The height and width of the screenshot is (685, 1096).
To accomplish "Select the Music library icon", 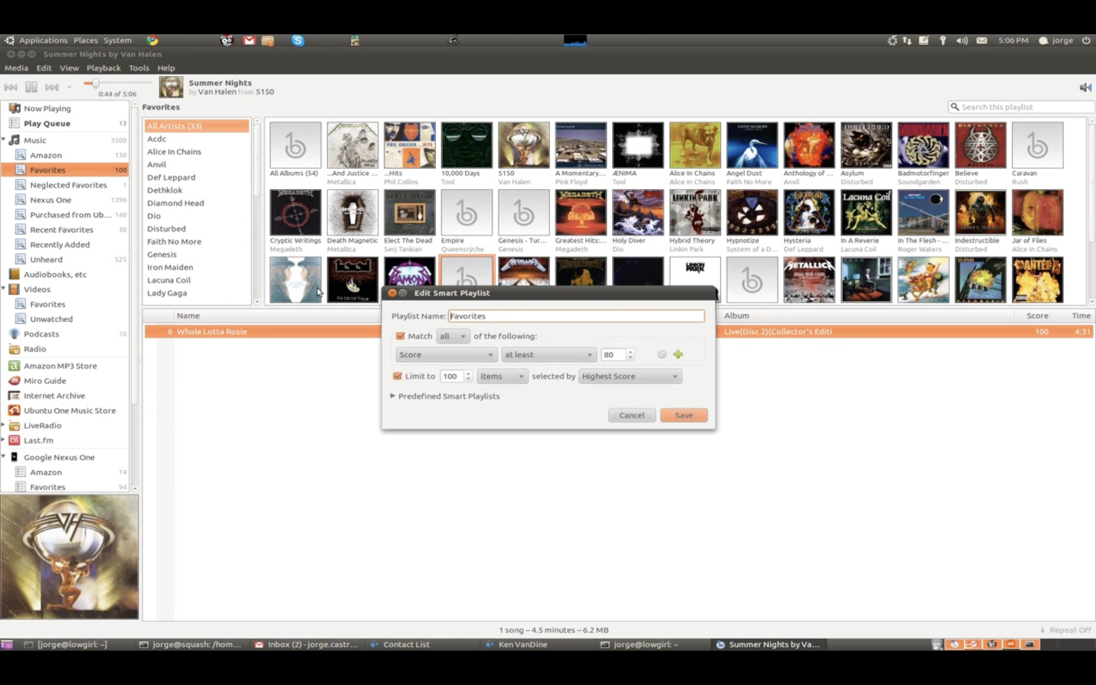I will [15, 140].
